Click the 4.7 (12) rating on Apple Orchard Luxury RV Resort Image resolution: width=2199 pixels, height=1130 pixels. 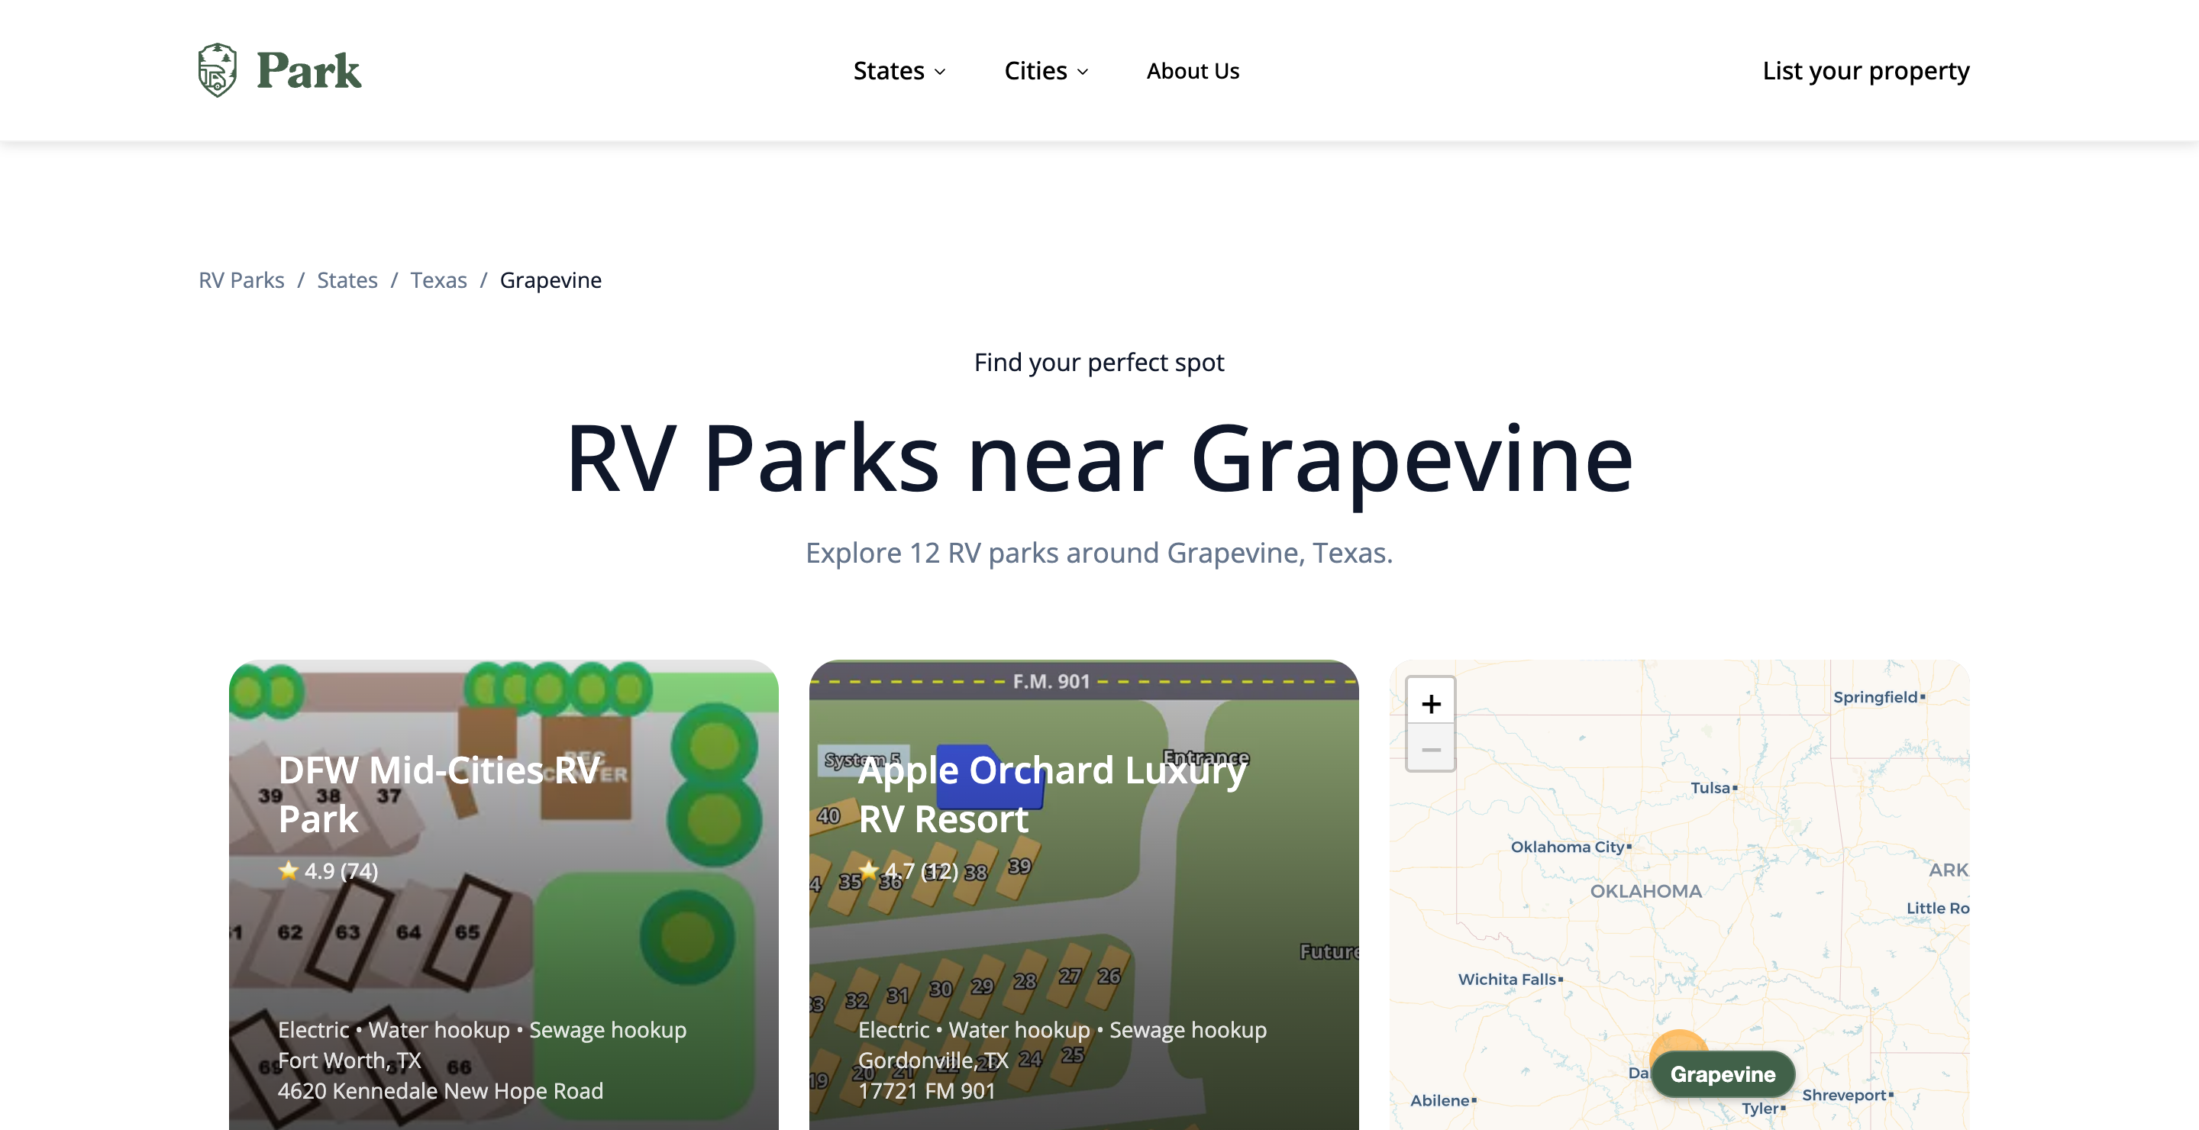pyautogui.click(x=919, y=871)
